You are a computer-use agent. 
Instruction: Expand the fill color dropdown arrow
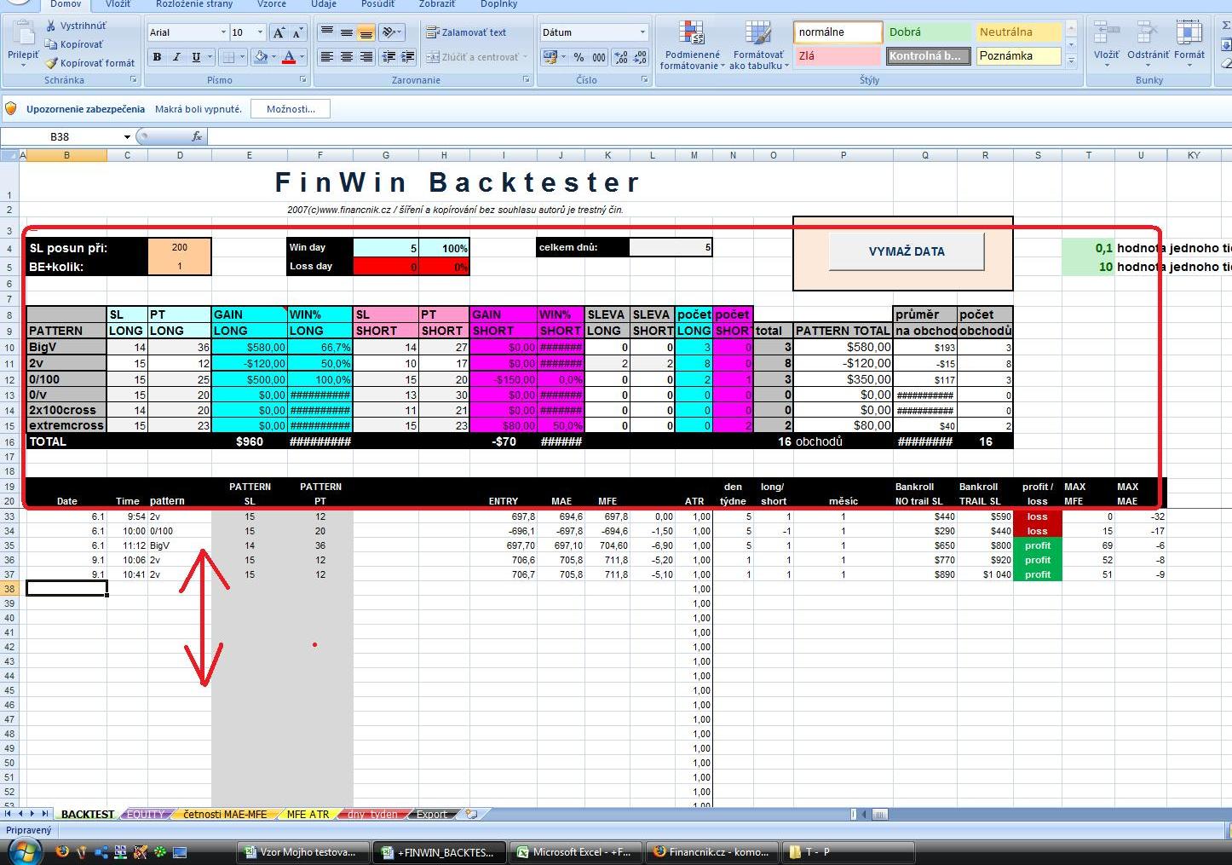coord(273,57)
